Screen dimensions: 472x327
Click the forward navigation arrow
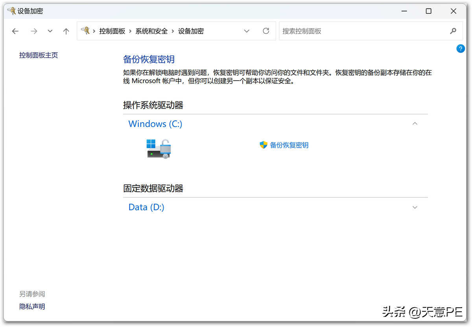34,31
